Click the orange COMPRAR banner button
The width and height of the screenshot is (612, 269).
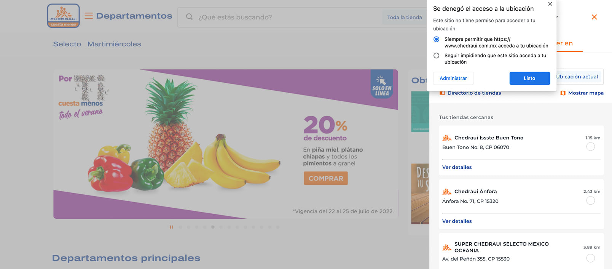326,178
